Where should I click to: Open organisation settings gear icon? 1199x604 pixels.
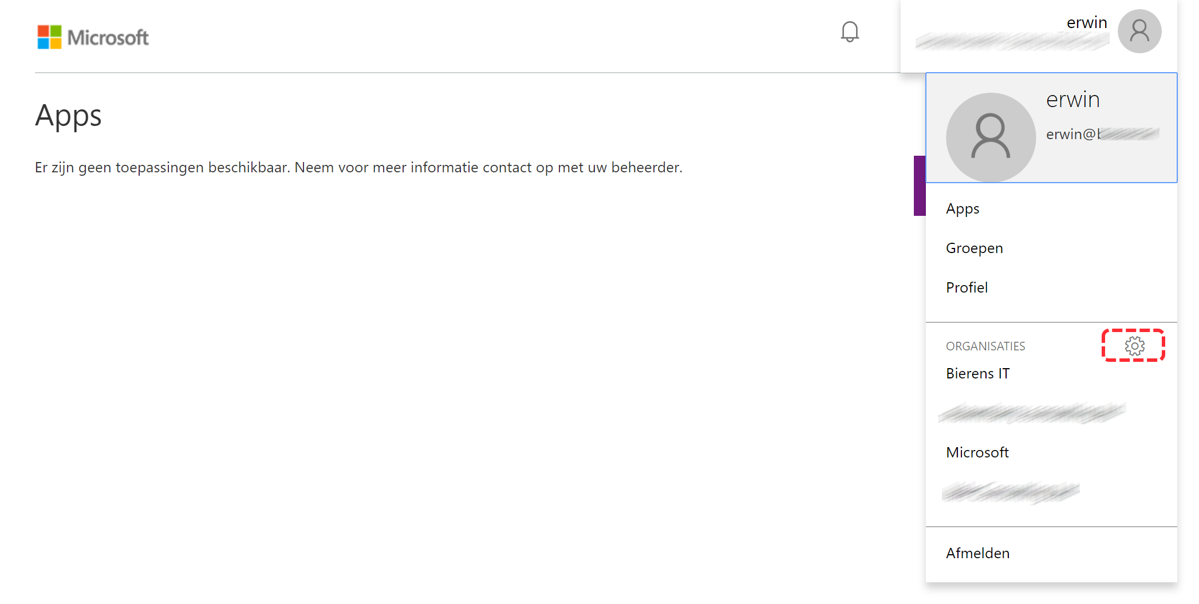tap(1134, 346)
